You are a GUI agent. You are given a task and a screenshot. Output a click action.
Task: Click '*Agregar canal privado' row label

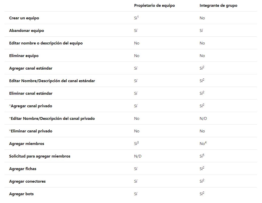tap(30, 106)
